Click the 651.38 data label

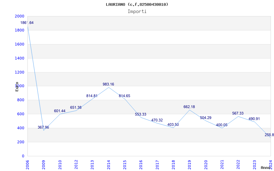(76, 107)
